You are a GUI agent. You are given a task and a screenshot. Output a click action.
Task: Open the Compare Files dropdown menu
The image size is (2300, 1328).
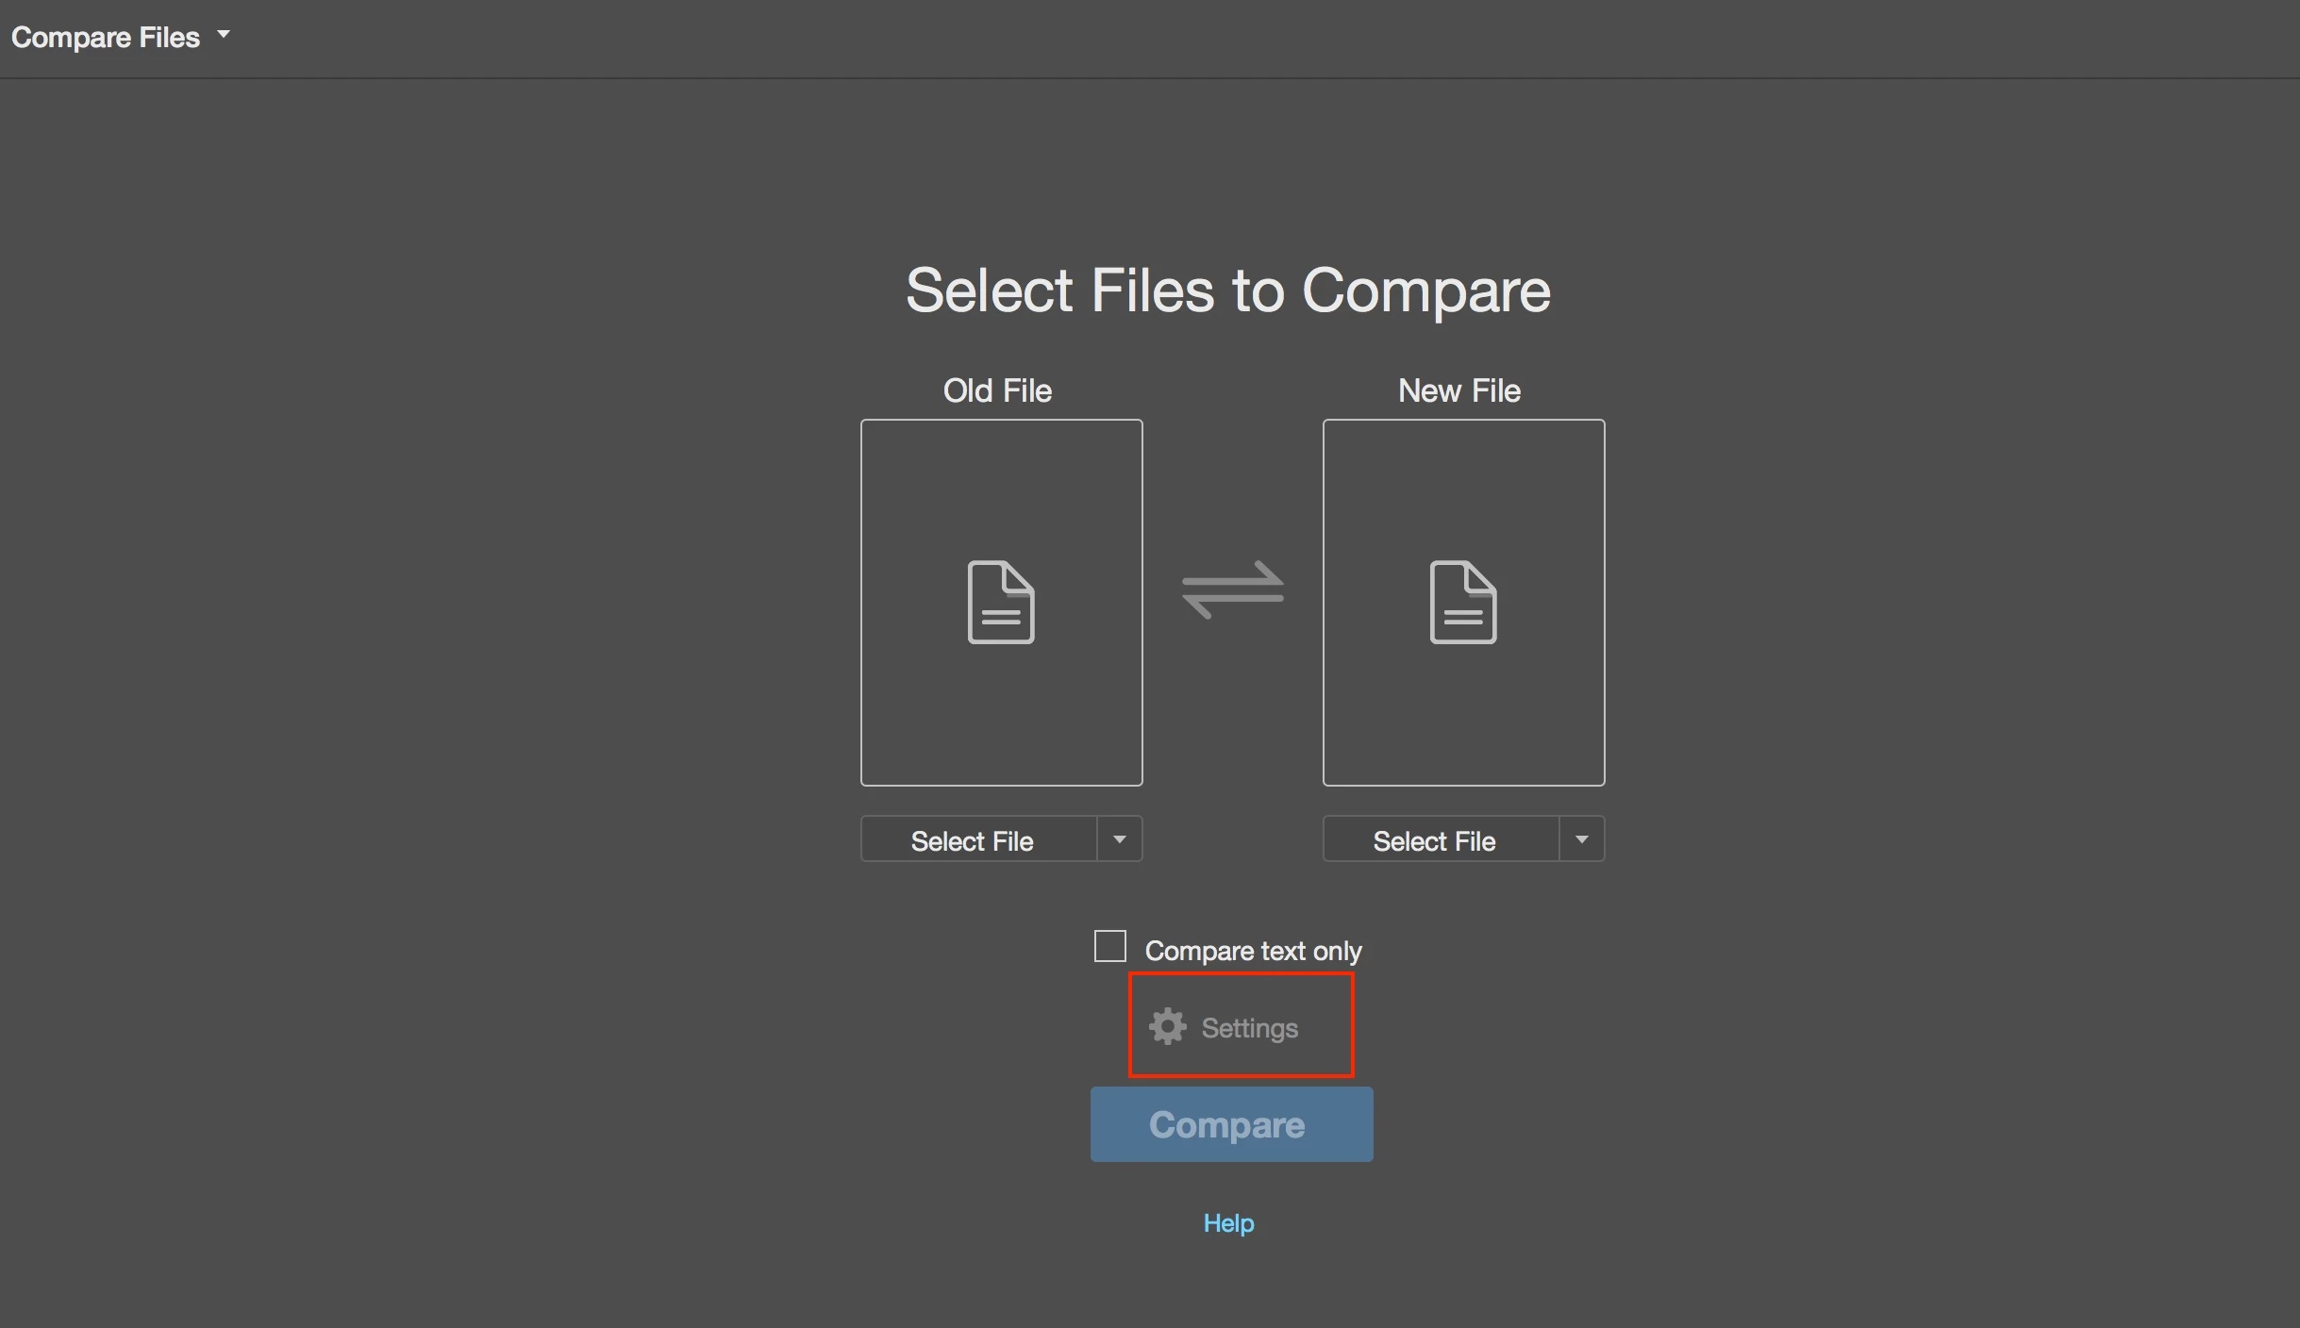(x=120, y=37)
